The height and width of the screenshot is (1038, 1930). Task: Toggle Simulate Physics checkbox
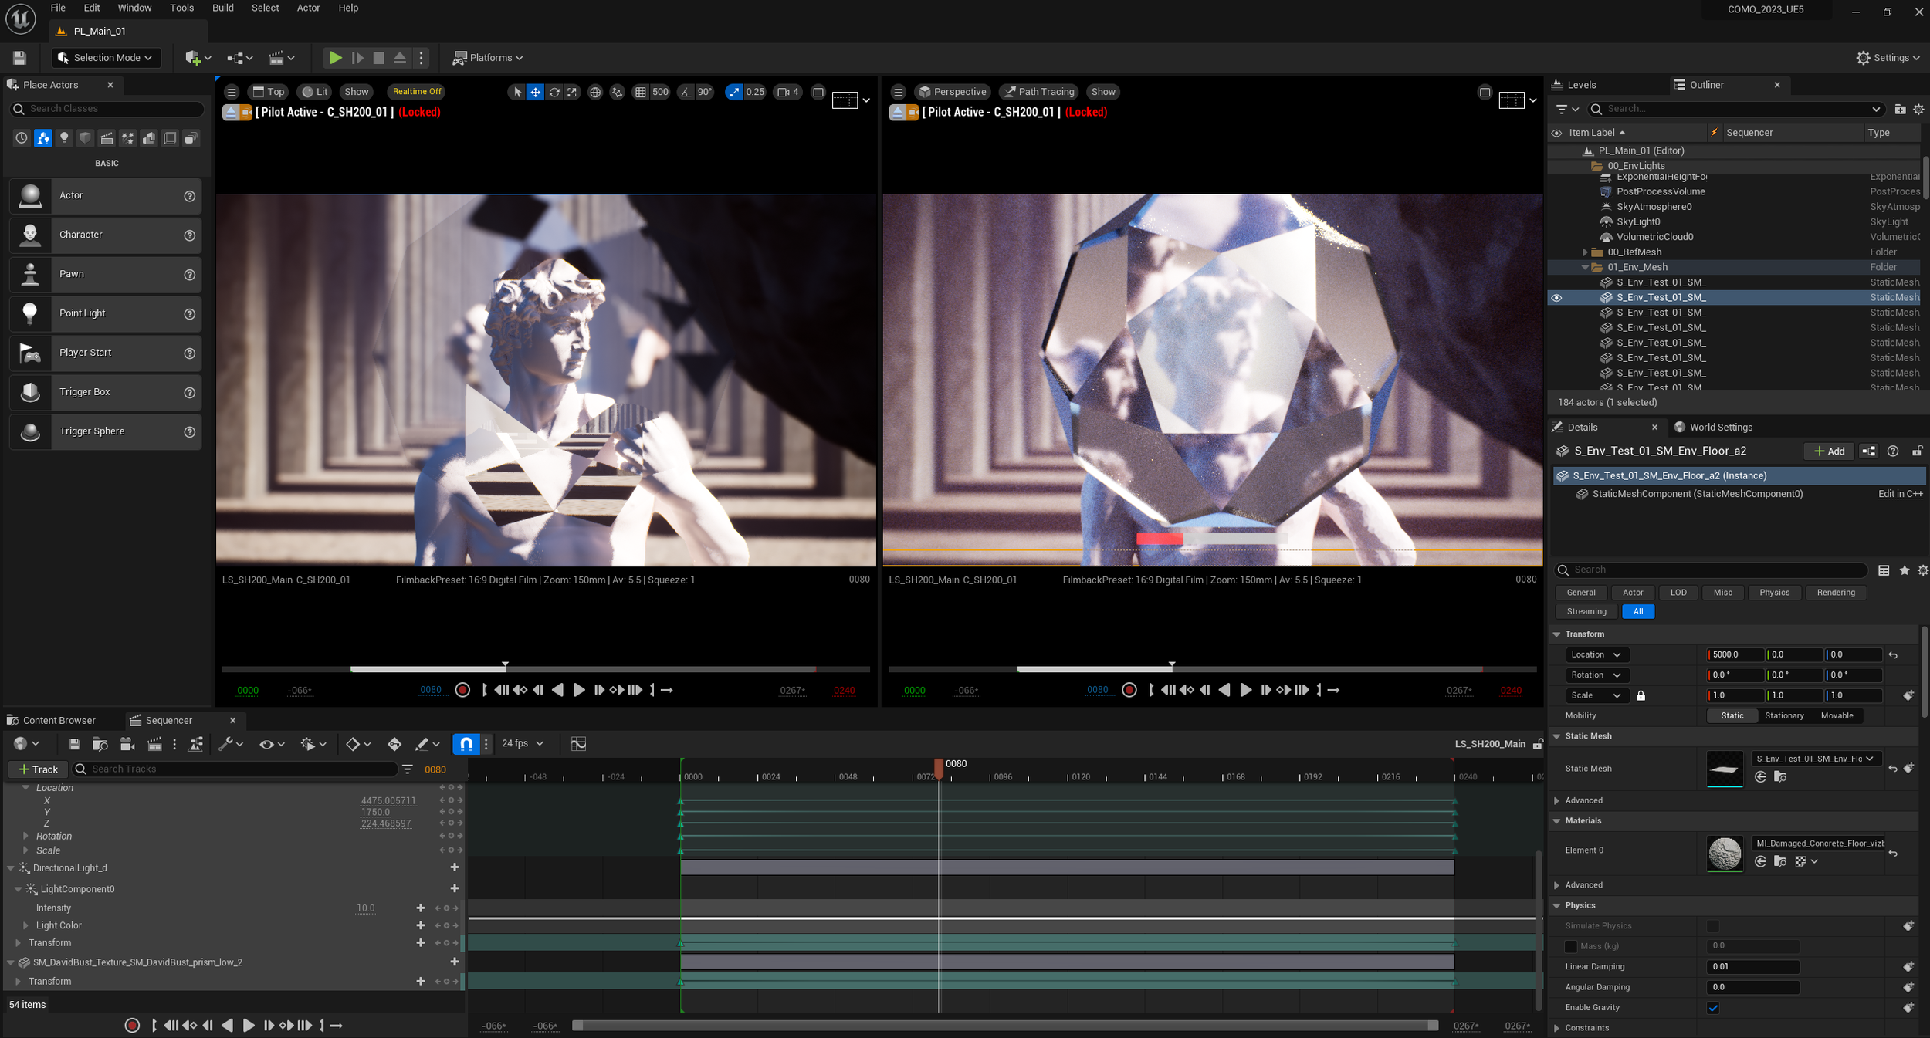(x=1713, y=926)
